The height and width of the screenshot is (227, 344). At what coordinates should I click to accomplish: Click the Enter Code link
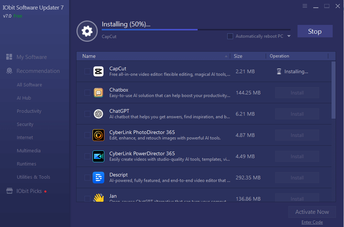click(x=312, y=222)
